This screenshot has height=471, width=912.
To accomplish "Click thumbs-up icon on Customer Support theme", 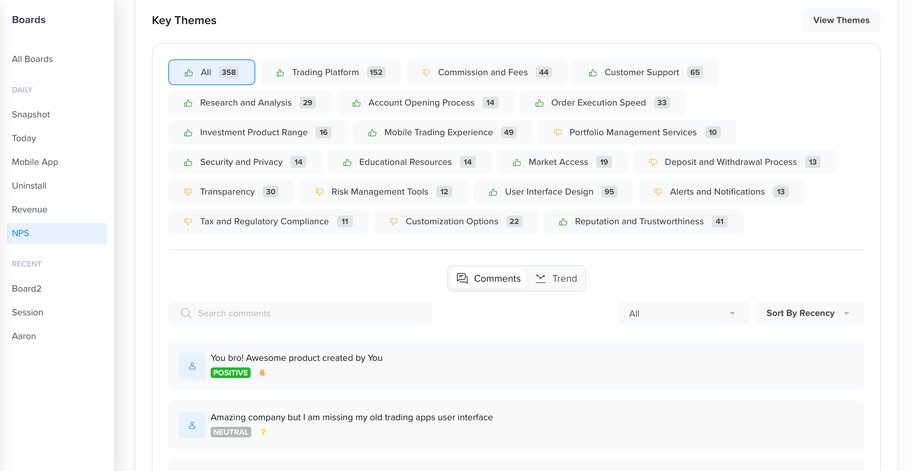I will point(593,72).
